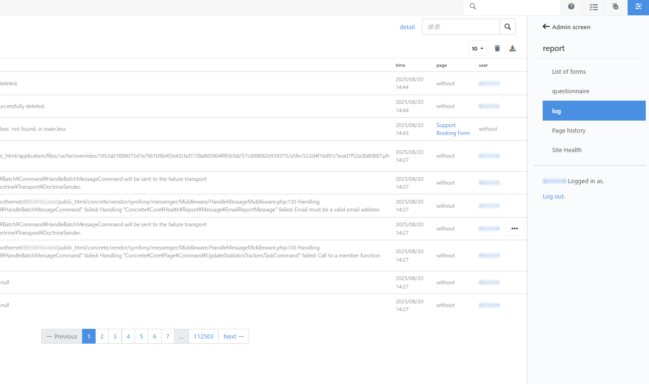Expand the 10 items-per-page dropdown

click(x=477, y=49)
